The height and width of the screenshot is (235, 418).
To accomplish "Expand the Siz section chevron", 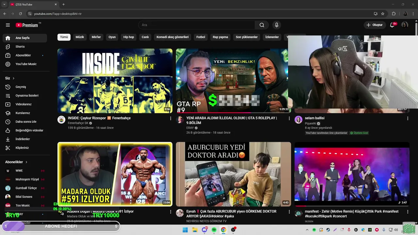I will 13,78.
